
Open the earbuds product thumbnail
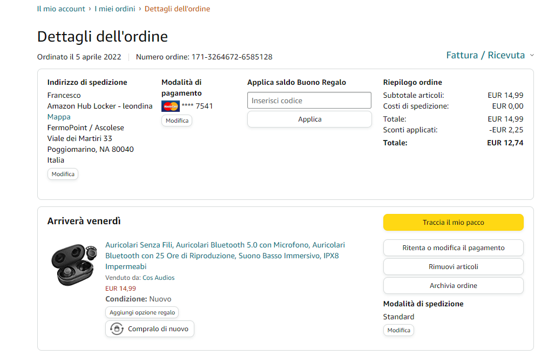(x=73, y=264)
